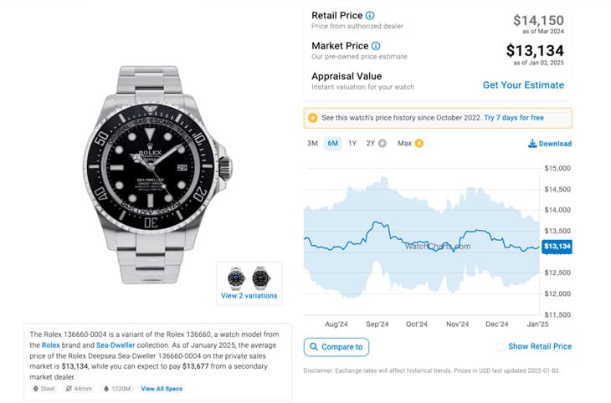Open the View 2 variations thumbnail
Image resolution: width=611 pixels, height=403 pixels.
point(249,283)
